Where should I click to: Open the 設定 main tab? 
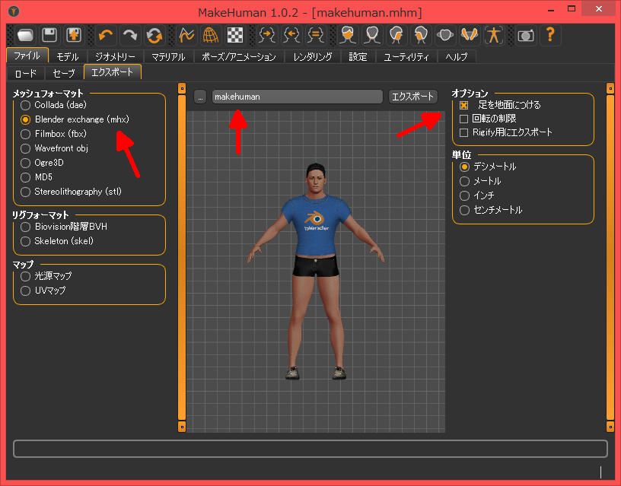(x=358, y=56)
